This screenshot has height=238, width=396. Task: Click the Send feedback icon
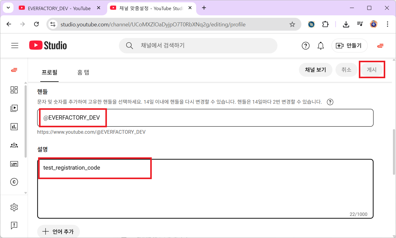(14, 225)
